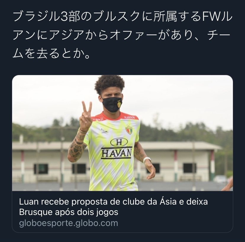Click the black face mask
This screenshot has height=242, width=245.
(x=112, y=104)
